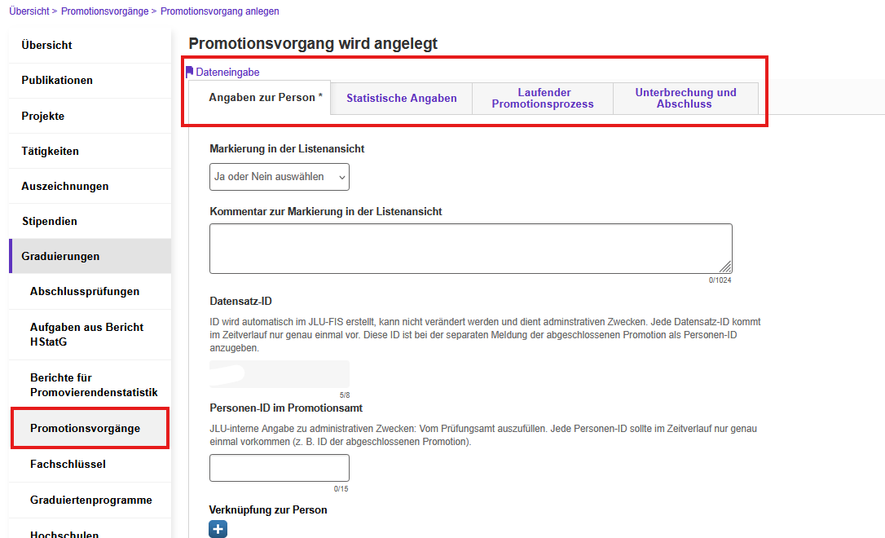
Task: Grab the comment text area resize handle
Action: 726,267
